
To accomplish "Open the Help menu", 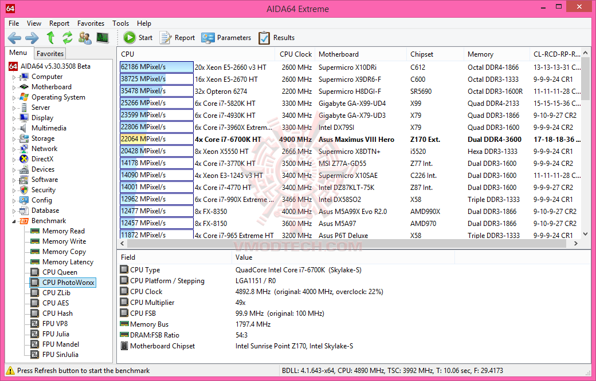I will 144,23.
